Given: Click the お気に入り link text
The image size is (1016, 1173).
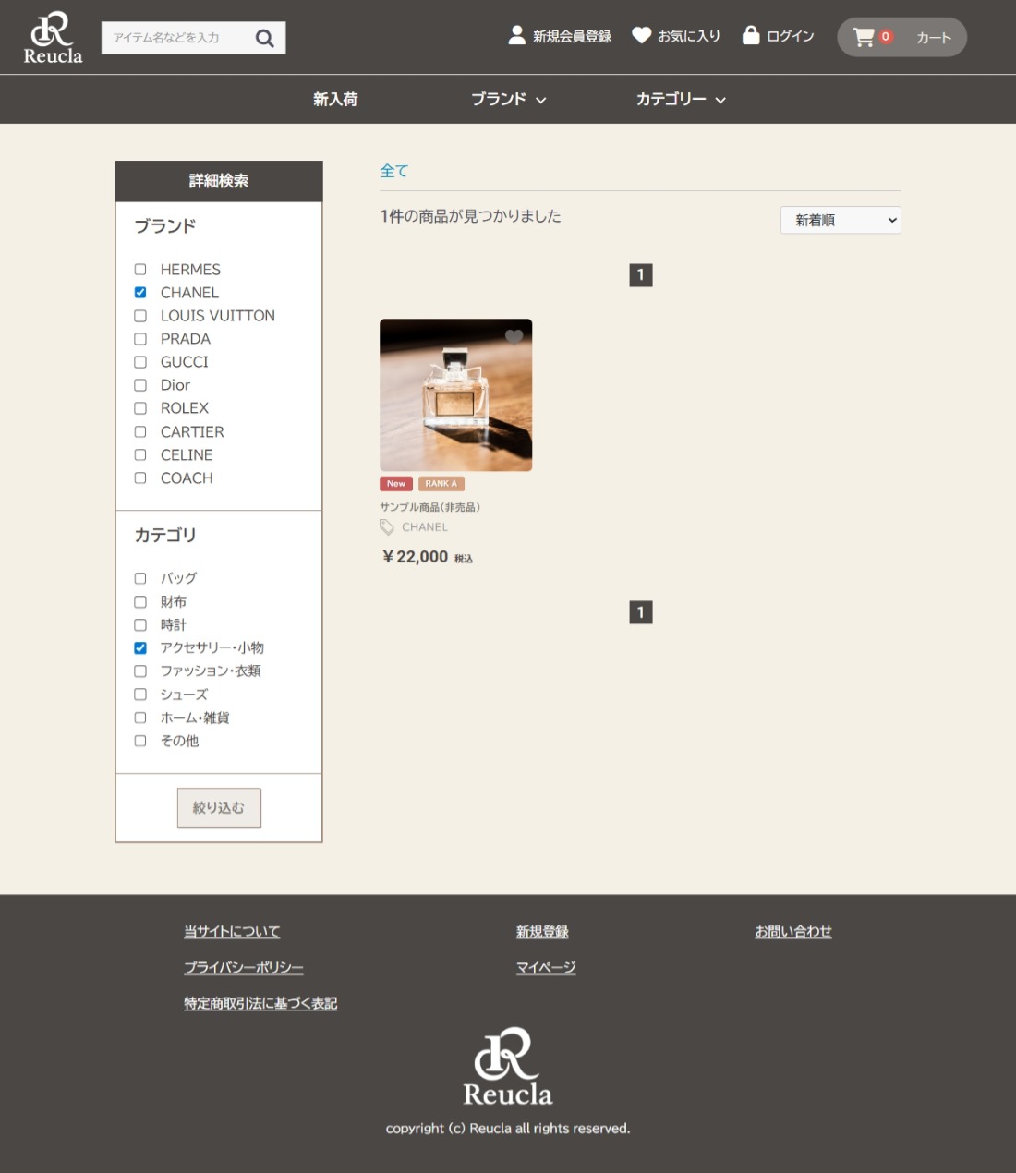Looking at the screenshot, I should tap(689, 36).
